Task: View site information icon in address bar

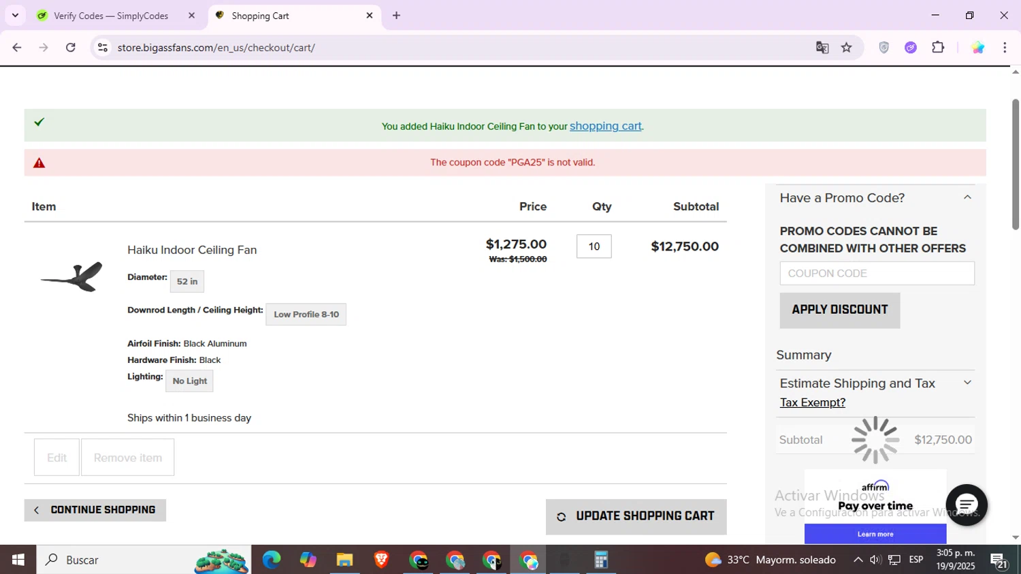Action: pos(103,48)
